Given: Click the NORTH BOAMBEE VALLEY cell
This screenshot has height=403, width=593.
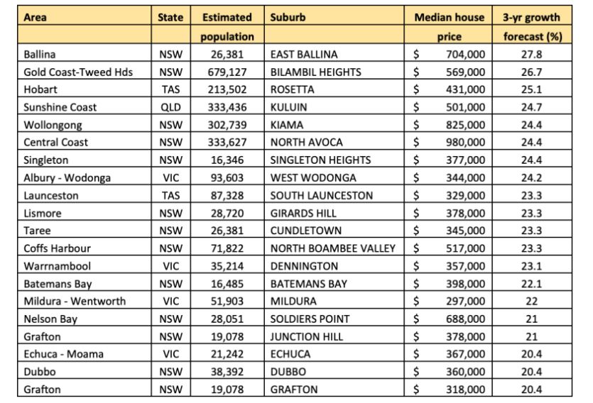Looking at the screenshot, I should coord(334,248).
